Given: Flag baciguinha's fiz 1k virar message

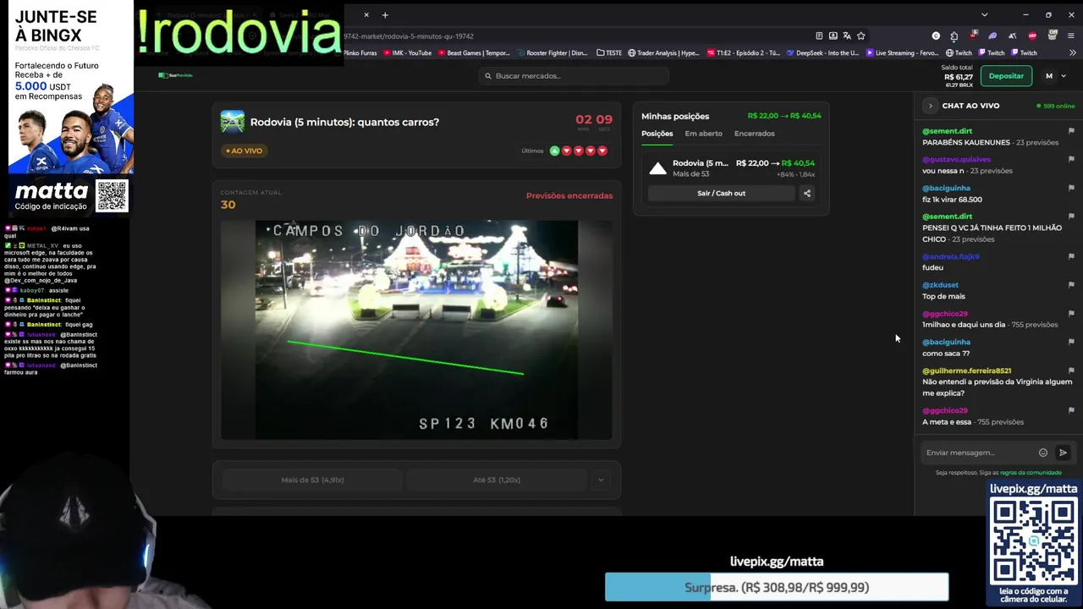Looking at the screenshot, I should (x=1071, y=188).
